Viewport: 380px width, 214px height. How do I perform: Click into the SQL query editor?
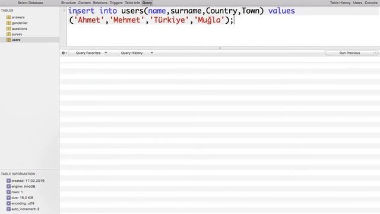(223, 26)
